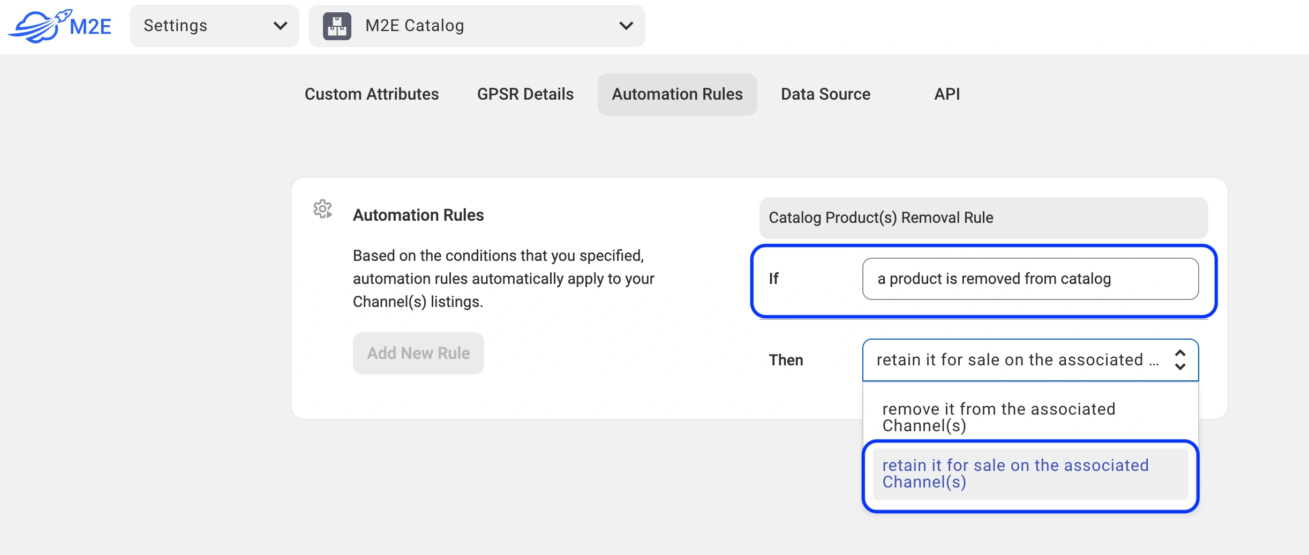Open the M2E Catalog workspace dropdown

476,26
